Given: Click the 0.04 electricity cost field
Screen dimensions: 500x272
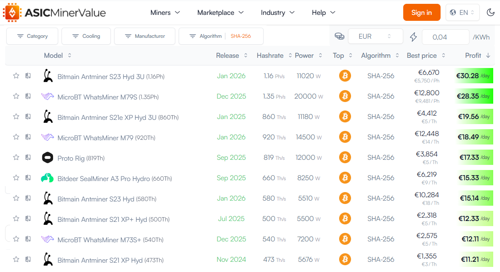Looking at the screenshot, I should 445,37.
